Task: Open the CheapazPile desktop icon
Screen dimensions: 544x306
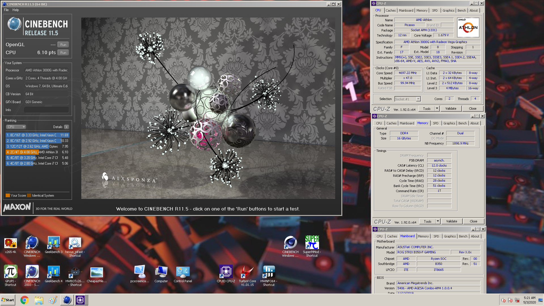Action: [x=97, y=274]
